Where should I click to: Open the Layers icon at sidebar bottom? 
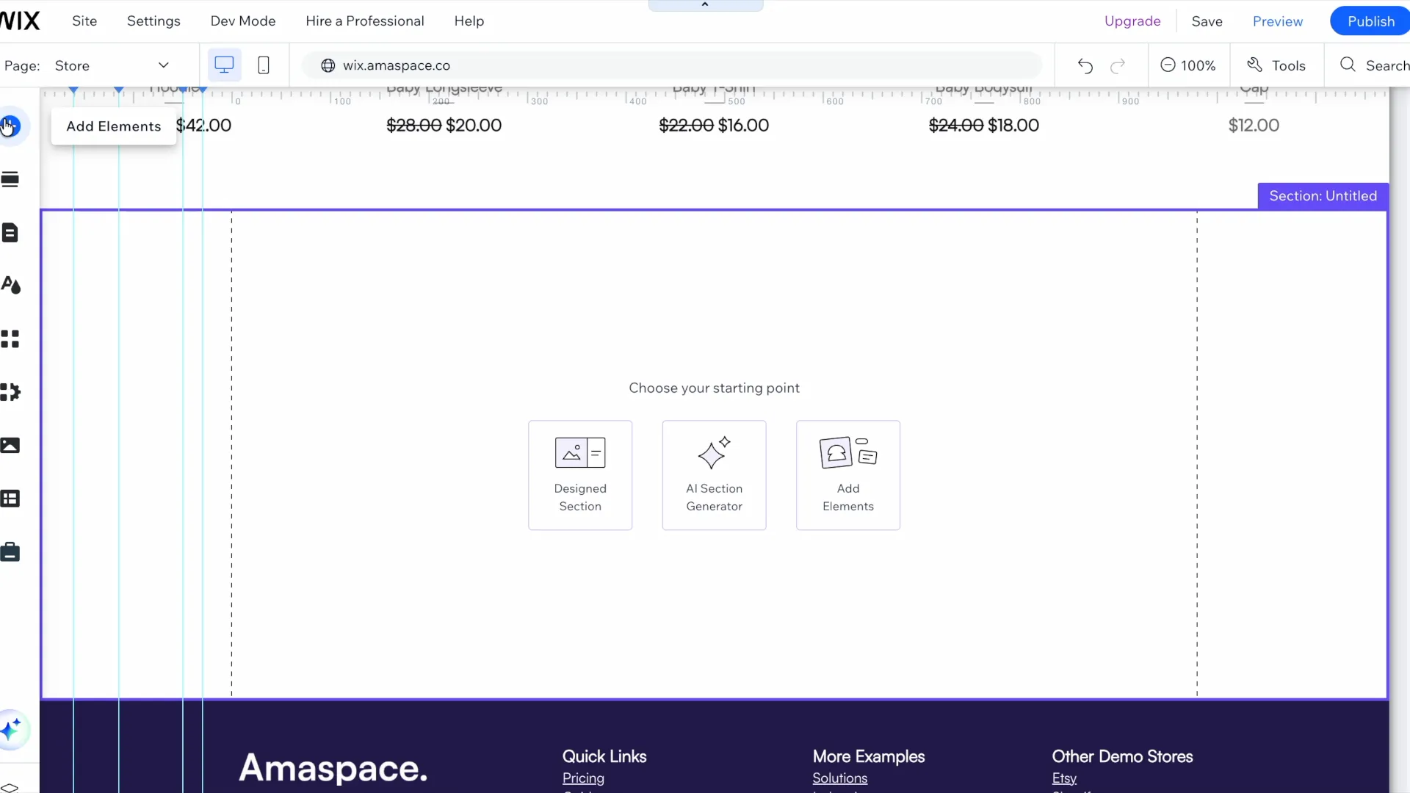point(9,788)
